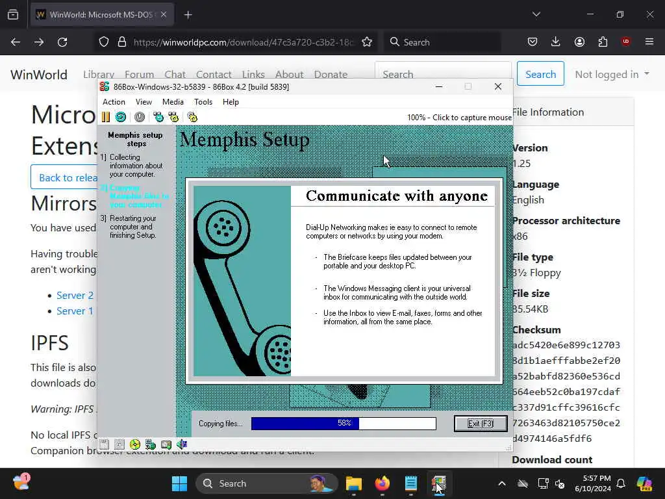
Task: Open the Chat nav link
Action: [175, 75]
